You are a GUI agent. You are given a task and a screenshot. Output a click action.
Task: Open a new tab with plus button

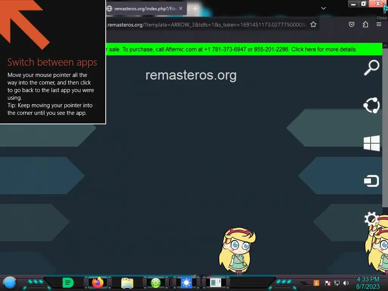click(195, 9)
